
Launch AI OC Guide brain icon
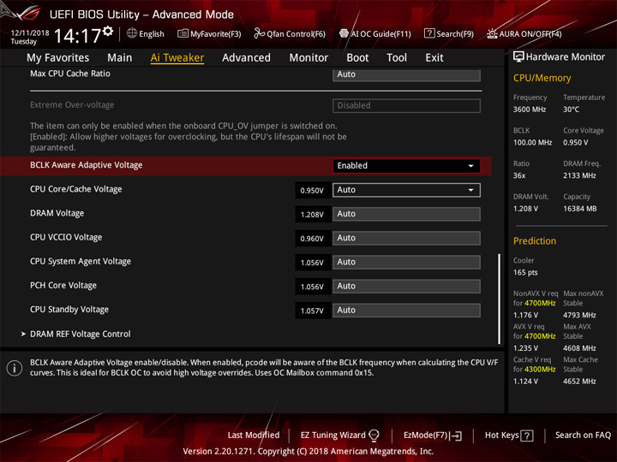coord(344,33)
